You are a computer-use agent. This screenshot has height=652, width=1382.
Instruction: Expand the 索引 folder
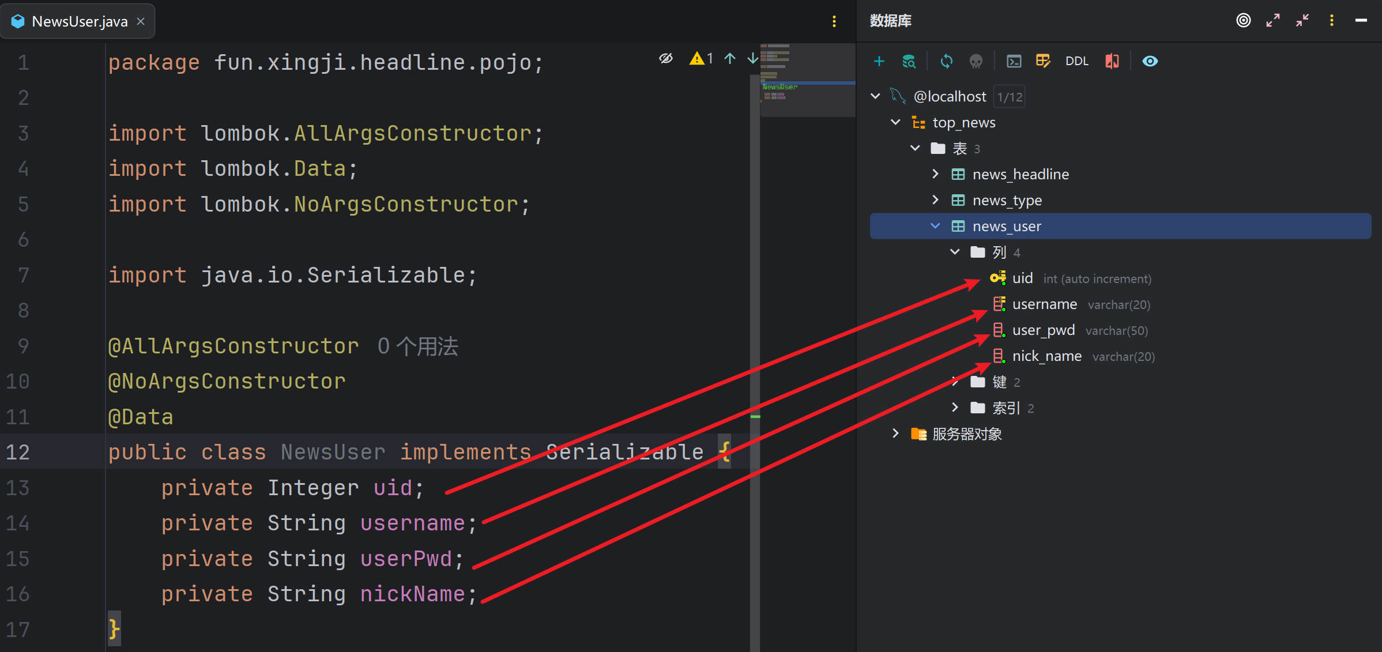coord(955,408)
